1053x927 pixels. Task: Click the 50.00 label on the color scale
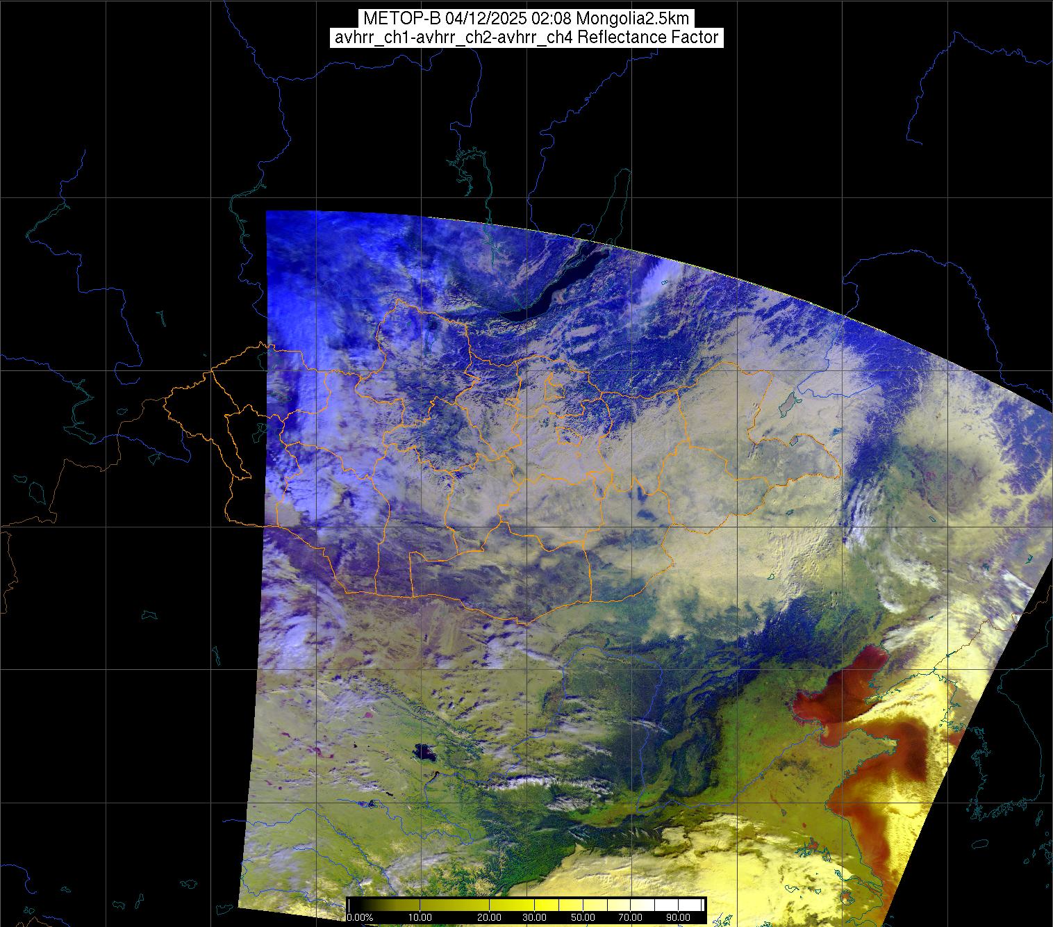(583, 918)
